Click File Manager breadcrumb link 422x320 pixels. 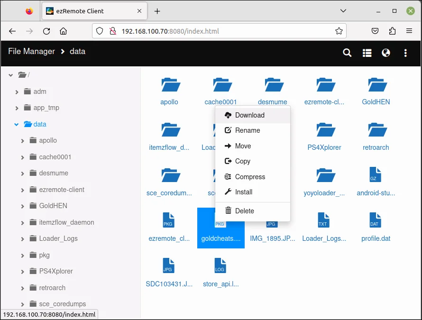click(x=31, y=51)
